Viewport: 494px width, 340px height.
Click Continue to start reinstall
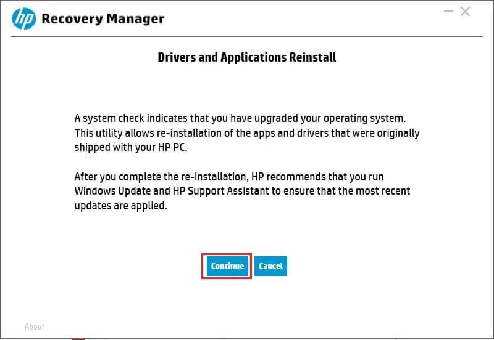coord(227,266)
